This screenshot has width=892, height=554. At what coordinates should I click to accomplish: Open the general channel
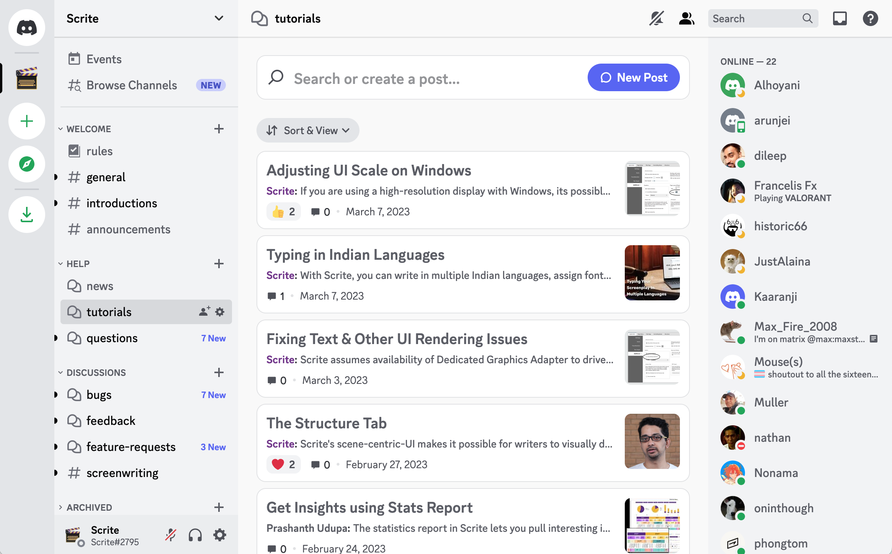(146, 177)
